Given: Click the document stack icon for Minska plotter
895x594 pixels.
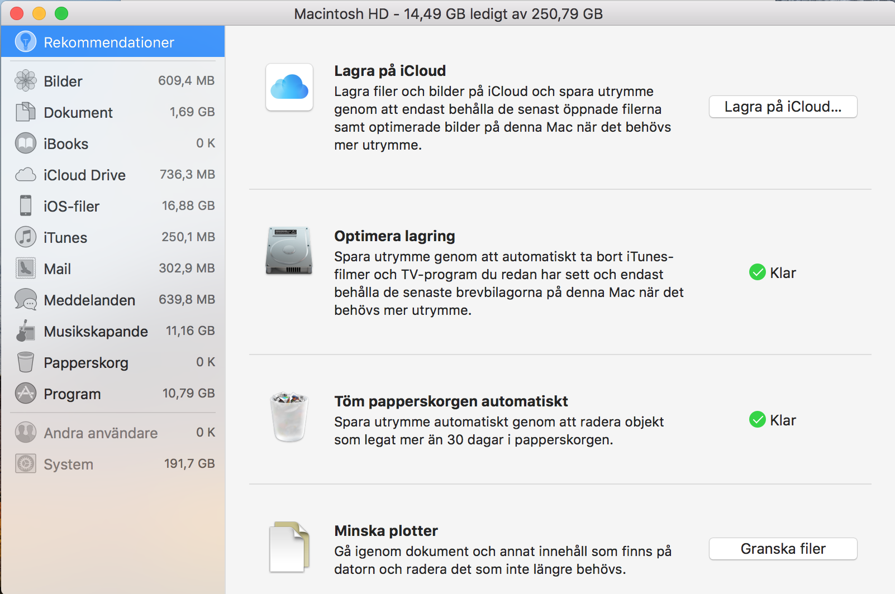Looking at the screenshot, I should (x=289, y=547).
